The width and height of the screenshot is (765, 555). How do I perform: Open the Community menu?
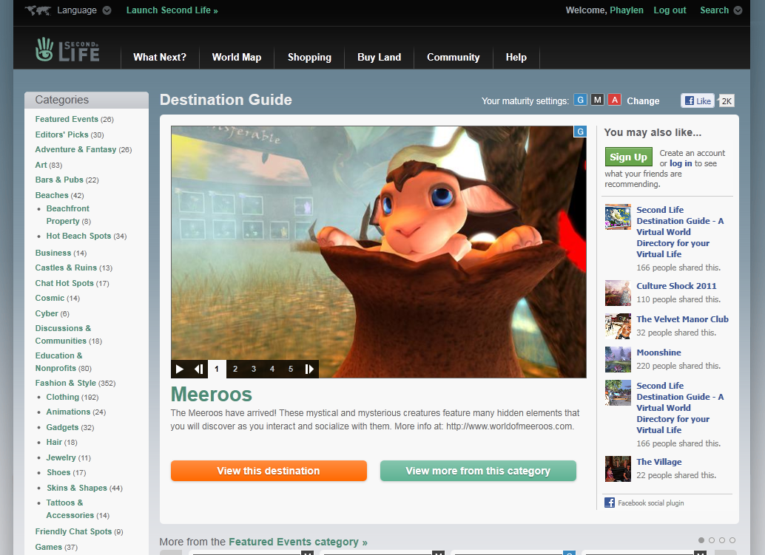[454, 58]
